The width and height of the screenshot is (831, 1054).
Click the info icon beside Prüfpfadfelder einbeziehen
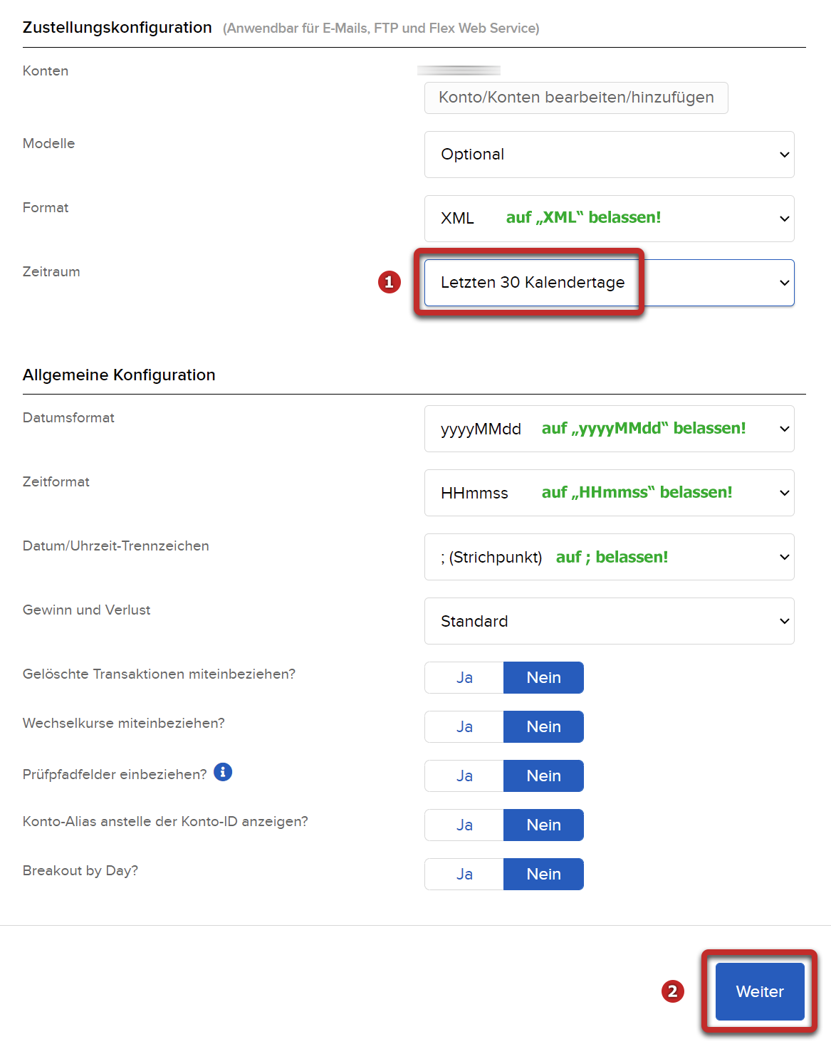coord(223,772)
